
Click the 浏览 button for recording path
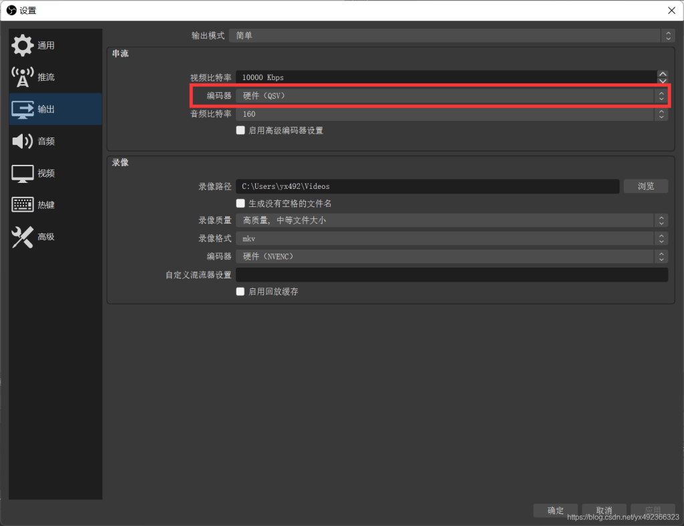tap(645, 186)
